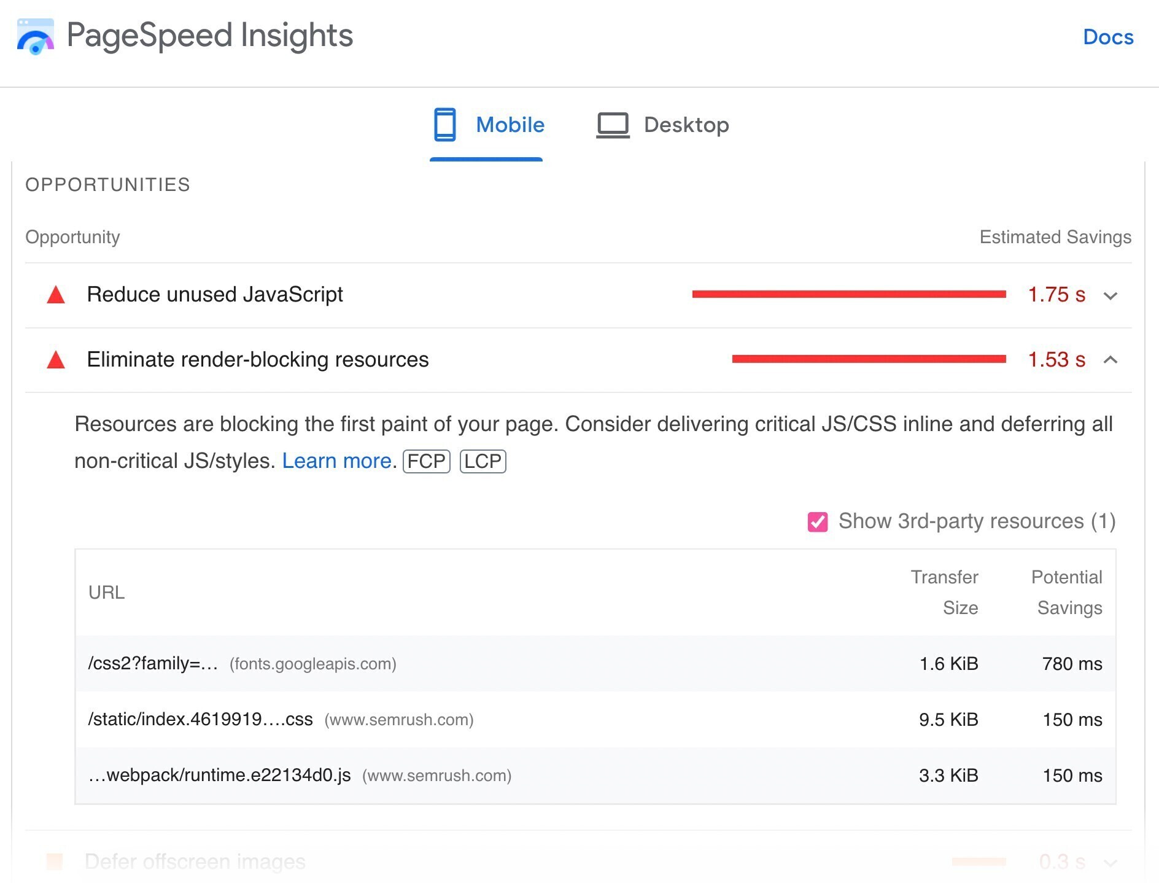This screenshot has width=1159, height=883.
Task: Click the Potential Savings column header
Action: point(1067,593)
